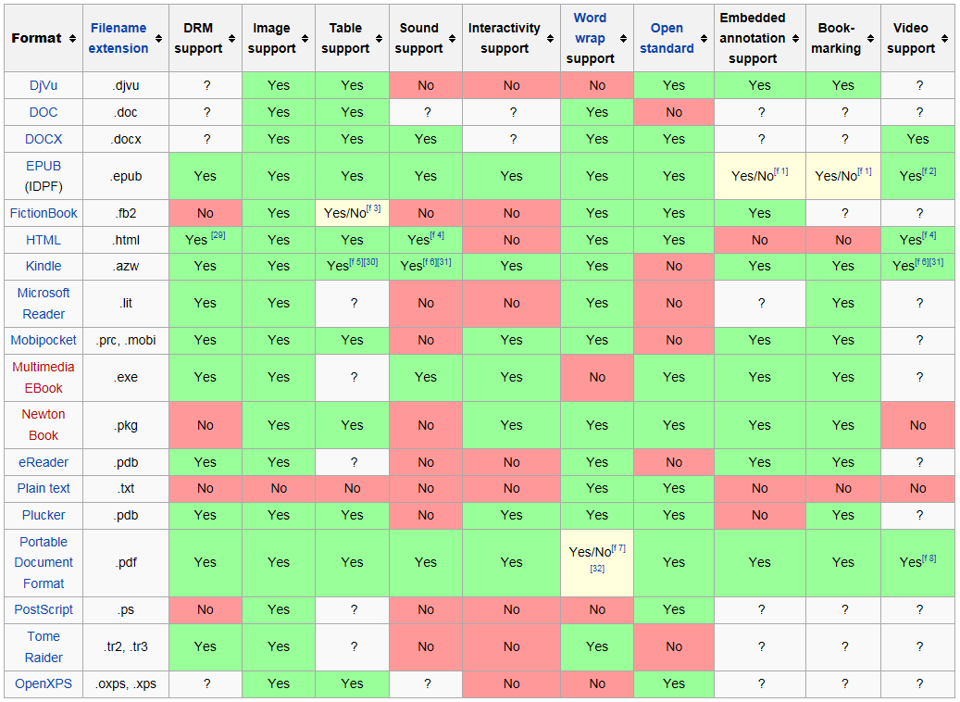Select the .epub extension cell
The image size is (960, 702).
tap(126, 176)
